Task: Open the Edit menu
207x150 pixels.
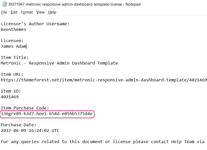Action: [x=14, y=12]
